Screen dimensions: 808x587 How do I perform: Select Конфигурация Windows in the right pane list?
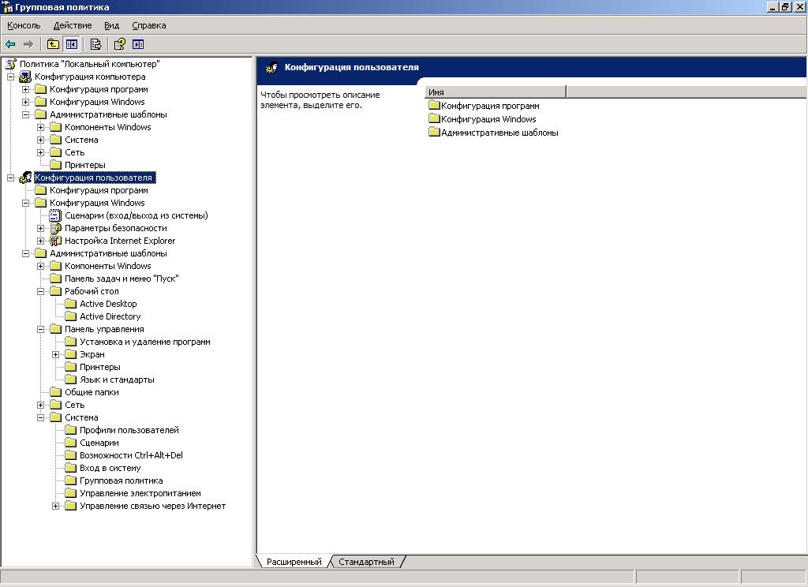(x=488, y=119)
